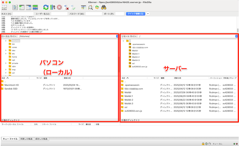This screenshot has width=239, height=146.
Task: Click the ホスト (H) input field
Action: [x=23, y=14]
